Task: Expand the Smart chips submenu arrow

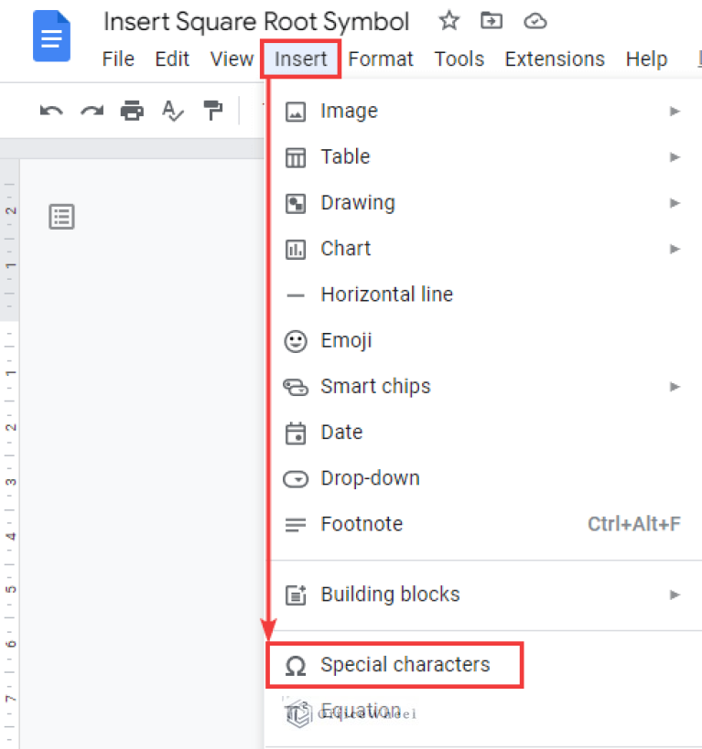Action: pos(675,387)
